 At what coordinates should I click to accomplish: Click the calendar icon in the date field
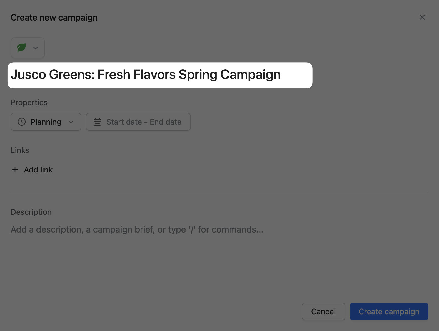[98, 122]
